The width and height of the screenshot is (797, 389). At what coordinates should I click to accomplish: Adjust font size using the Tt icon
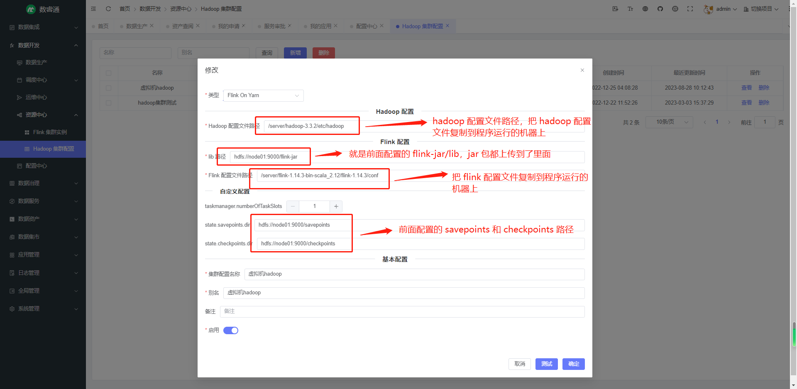coord(630,8)
